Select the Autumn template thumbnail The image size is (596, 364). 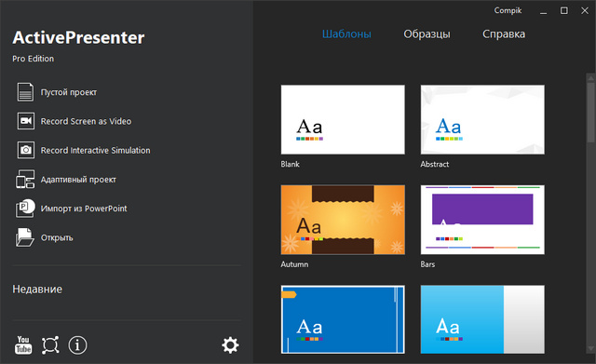[343, 220]
